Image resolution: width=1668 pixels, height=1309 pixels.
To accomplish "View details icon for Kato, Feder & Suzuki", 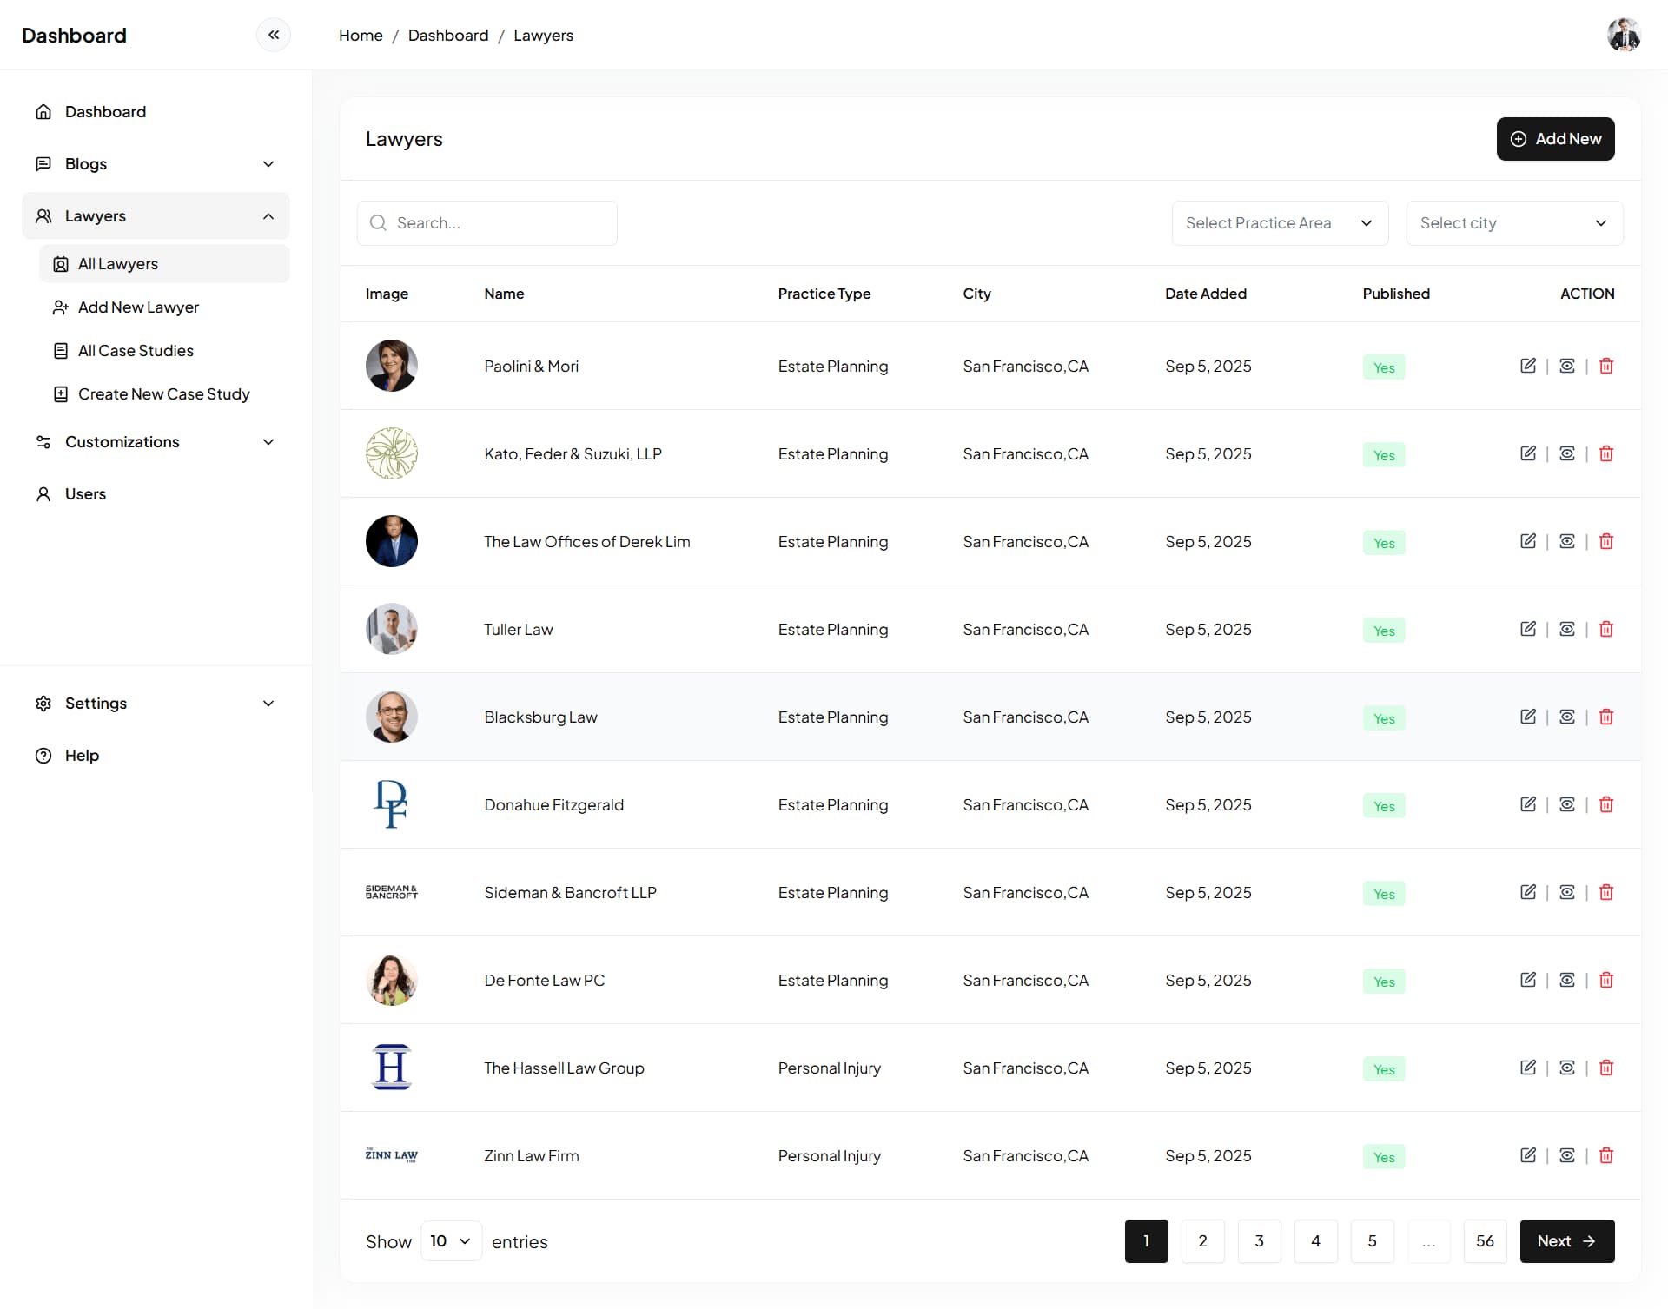I will [x=1567, y=453].
